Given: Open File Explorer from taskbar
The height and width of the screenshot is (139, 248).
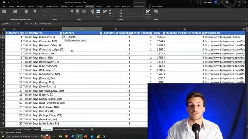Looking at the screenshot, I should tap(60, 136).
